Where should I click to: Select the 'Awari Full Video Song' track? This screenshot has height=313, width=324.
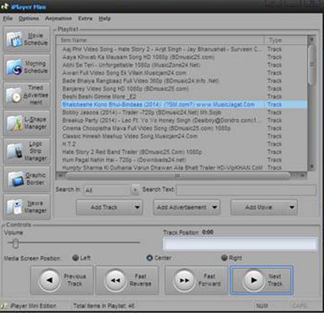(182, 73)
